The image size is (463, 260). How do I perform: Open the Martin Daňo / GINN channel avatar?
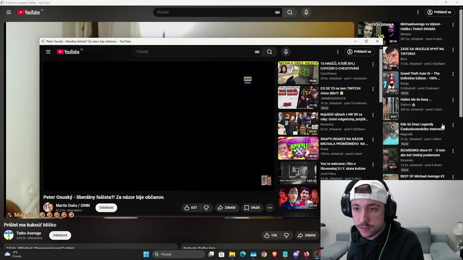tap(48, 207)
